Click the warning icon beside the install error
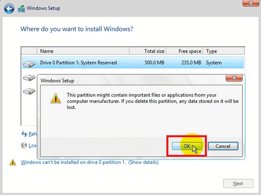Image resolution: width=261 pixels, height=195 pixels. click(13, 162)
